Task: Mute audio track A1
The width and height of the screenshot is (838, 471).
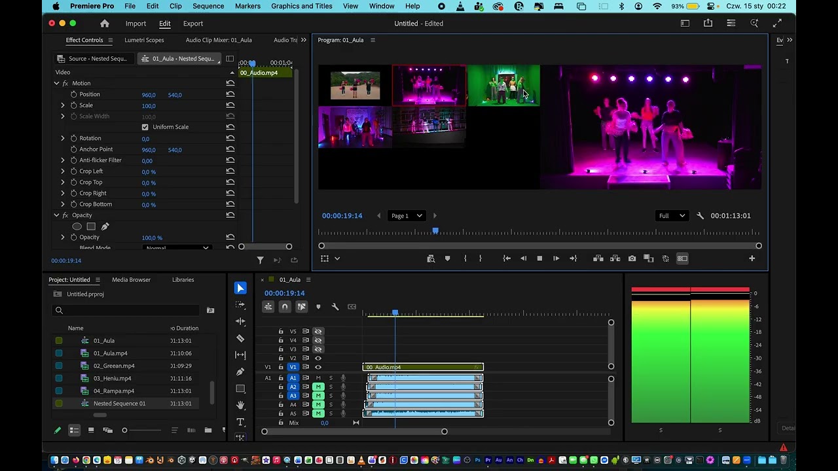Action: (x=318, y=378)
